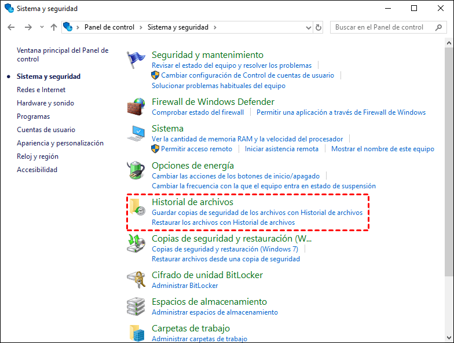Click Permitir una aplicación a través de Firewall
The image size is (454, 343).
tap(341, 112)
